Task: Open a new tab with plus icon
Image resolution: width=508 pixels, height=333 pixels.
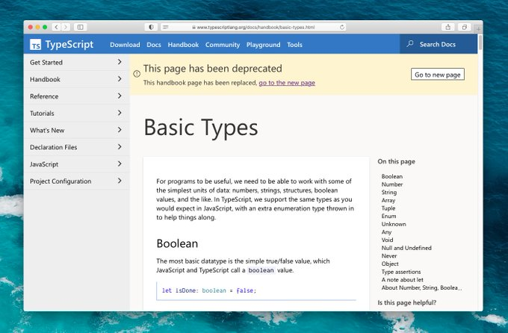Action: pos(478,29)
